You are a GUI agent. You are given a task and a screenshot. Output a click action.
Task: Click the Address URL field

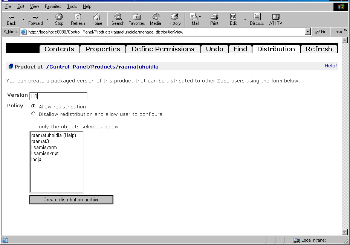coord(166,32)
